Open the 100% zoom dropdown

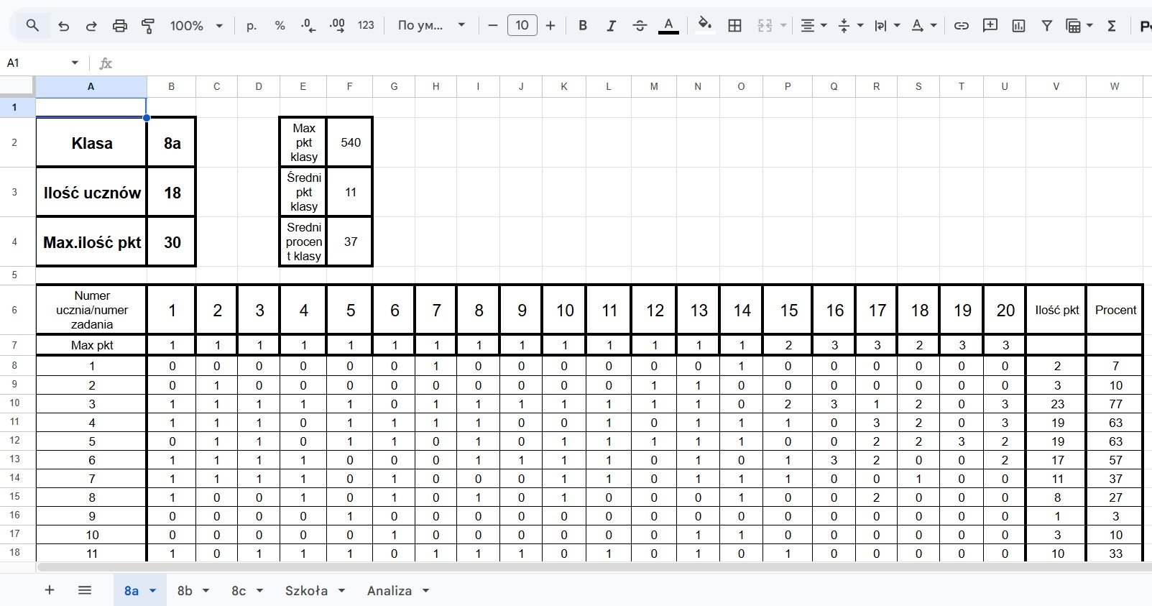(x=196, y=26)
